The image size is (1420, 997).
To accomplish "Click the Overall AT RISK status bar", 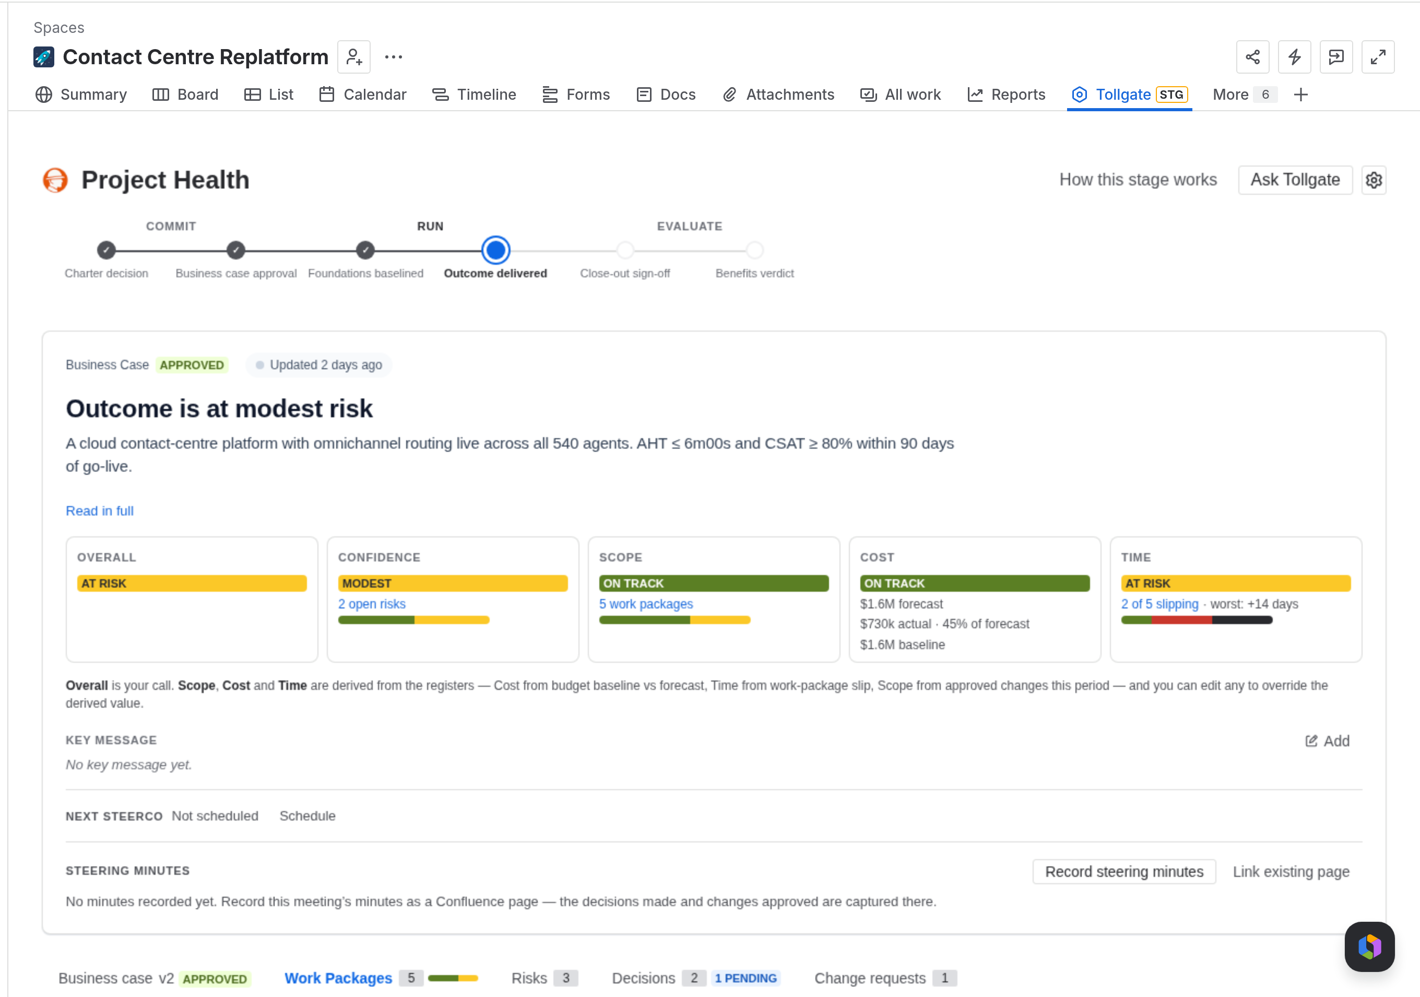I will 192,583.
